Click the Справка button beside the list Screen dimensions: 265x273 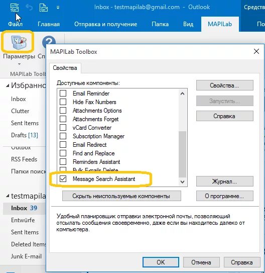[224, 116]
